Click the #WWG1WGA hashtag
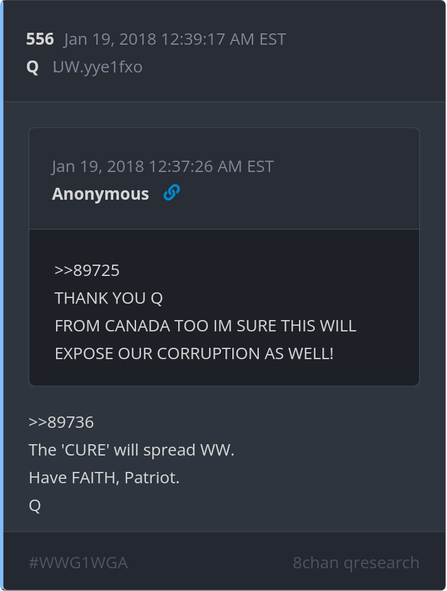The width and height of the screenshot is (447, 591). [78, 563]
